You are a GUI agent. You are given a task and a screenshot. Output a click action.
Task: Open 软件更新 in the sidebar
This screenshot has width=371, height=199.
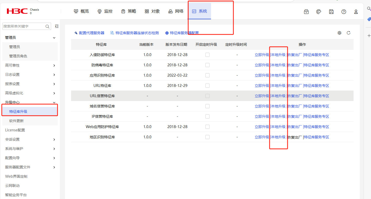[x=16, y=121]
